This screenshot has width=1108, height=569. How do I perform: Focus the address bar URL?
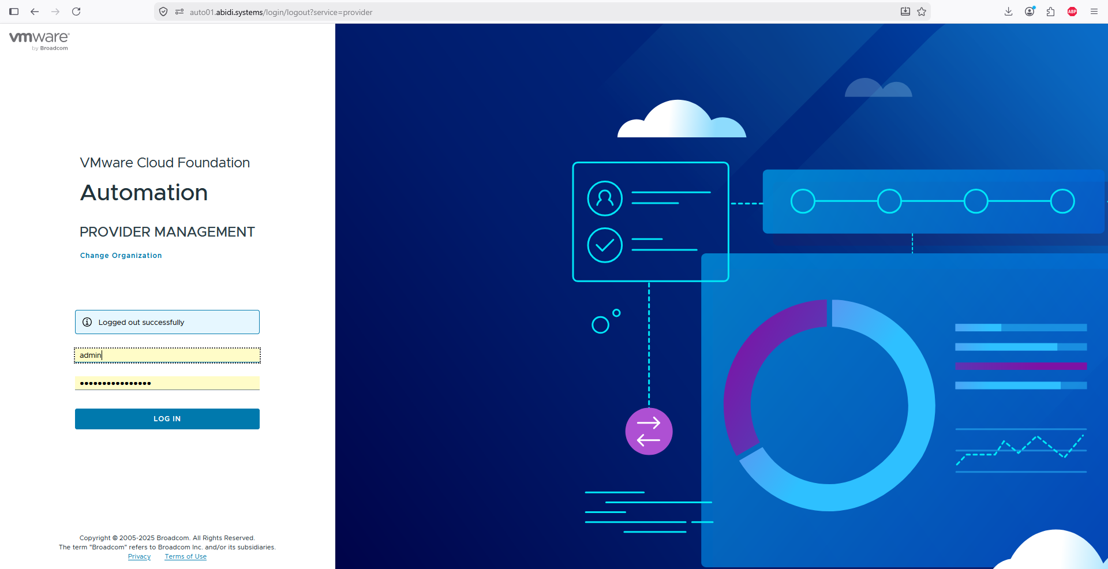point(281,12)
